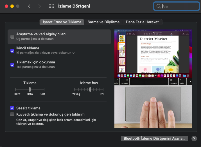This screenshot has width=201, height=147.
Task: Click the magnifier icon in search field
Action: coord(159,6)
